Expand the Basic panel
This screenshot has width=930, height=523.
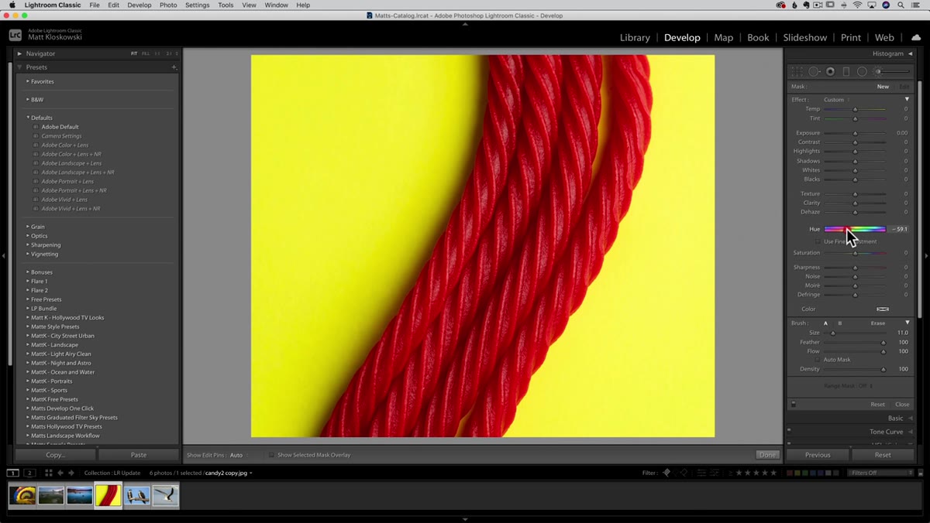[x=910, y=418]
